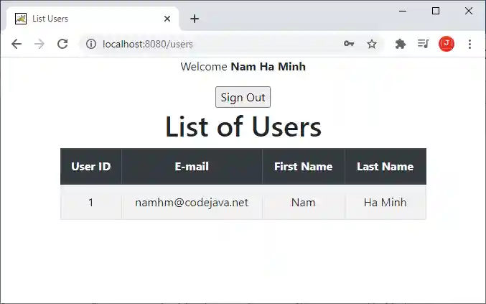The image size is (486, 304).
Task: Bookmark this page with the star icon
Action: point(372,44)
